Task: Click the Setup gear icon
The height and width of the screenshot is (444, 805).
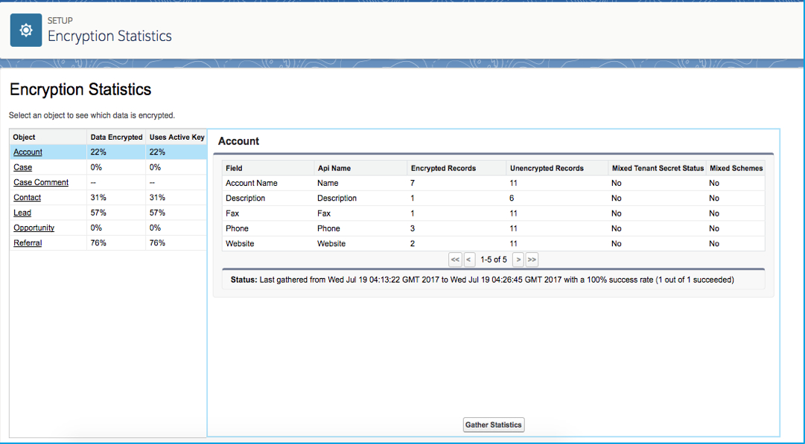Action: pos(25,30)
